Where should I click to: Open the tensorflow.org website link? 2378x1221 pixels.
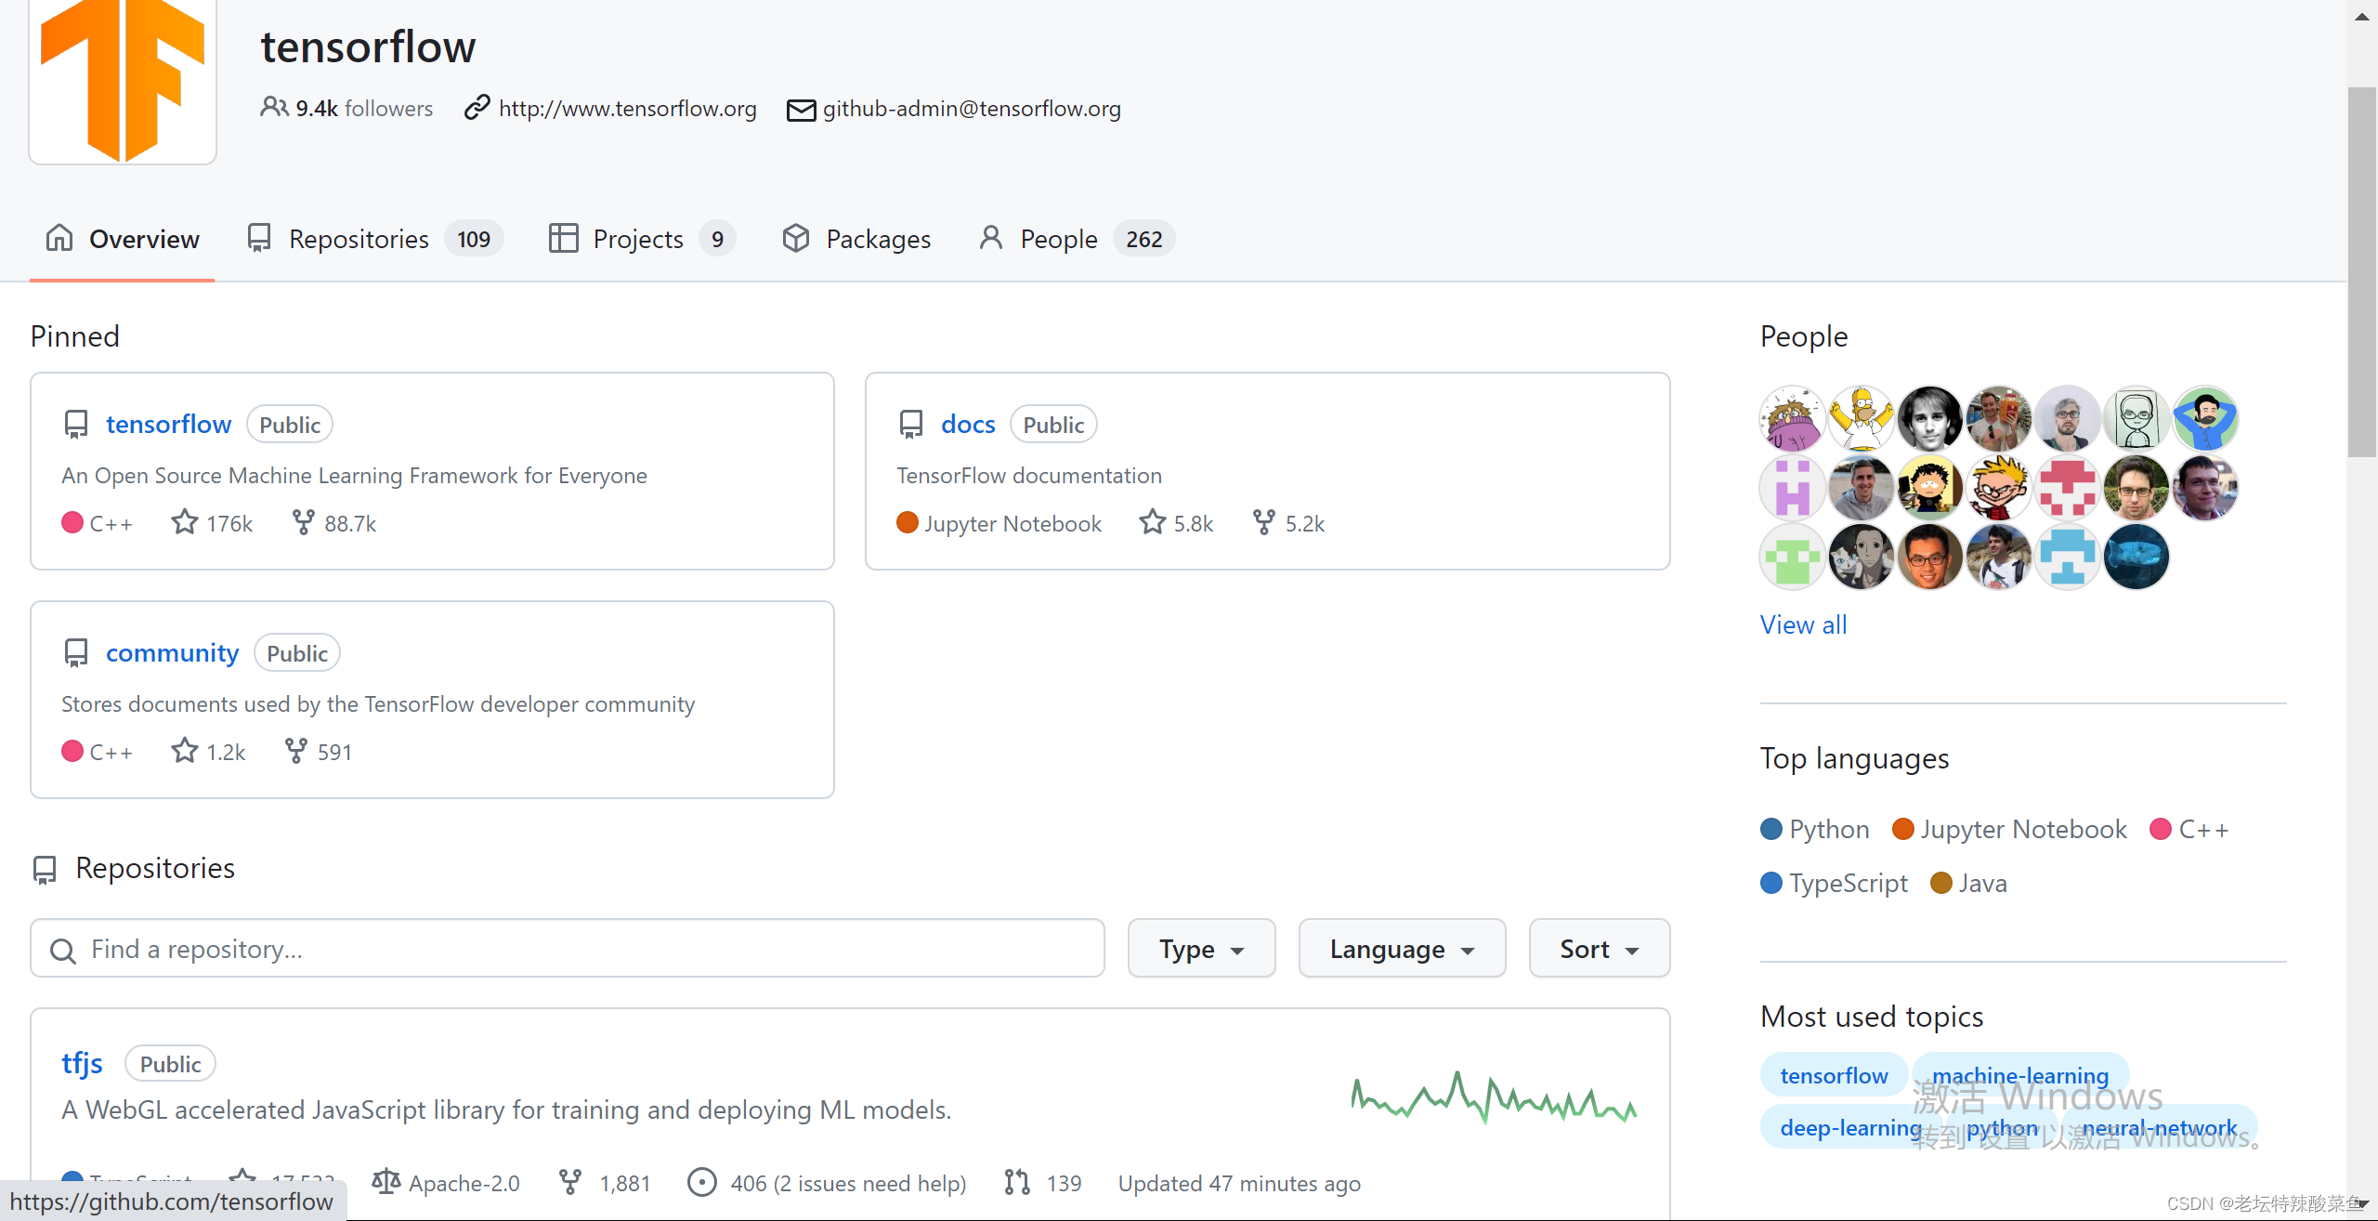click(628, 109)
